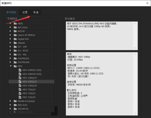Click the ARRI folder icon
This screenshot has height=118, width=151.
(15, 23)
